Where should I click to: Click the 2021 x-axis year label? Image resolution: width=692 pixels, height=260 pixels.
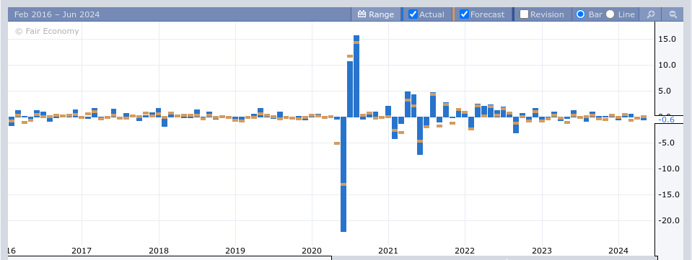[x=388, y=251]
